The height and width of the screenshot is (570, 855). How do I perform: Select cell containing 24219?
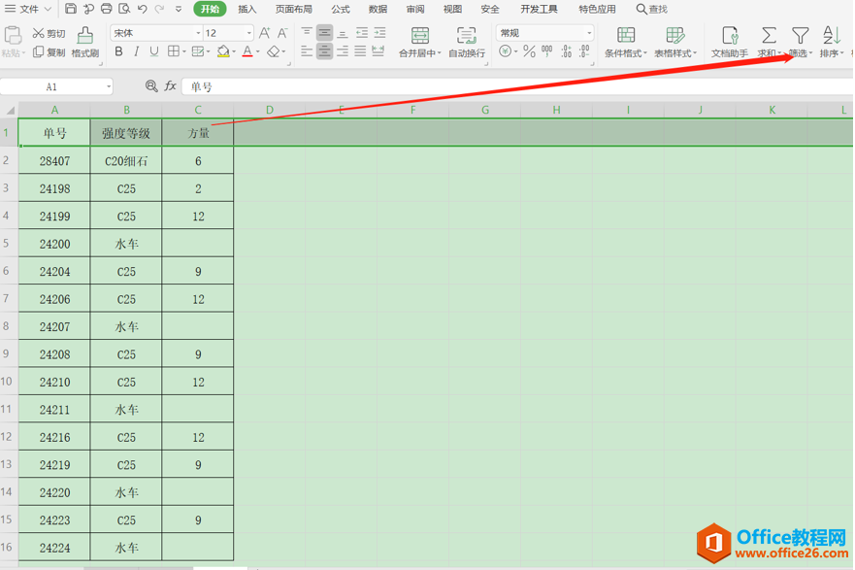54,465
